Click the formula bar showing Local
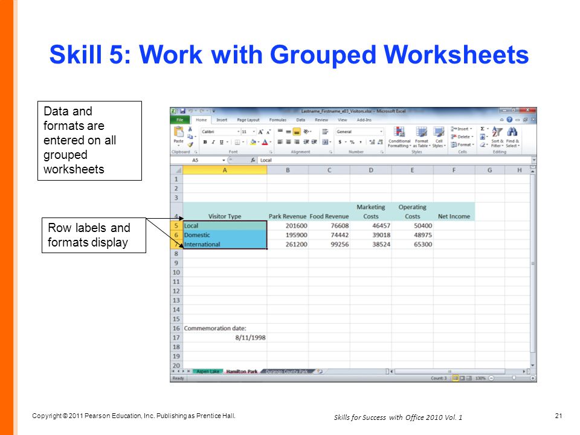 (x=395, y=160)
